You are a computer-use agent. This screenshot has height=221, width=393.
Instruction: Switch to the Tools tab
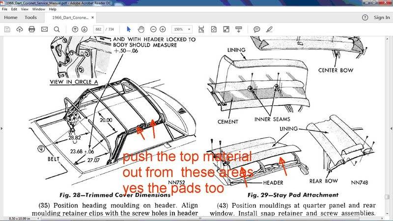click(30, 18)
